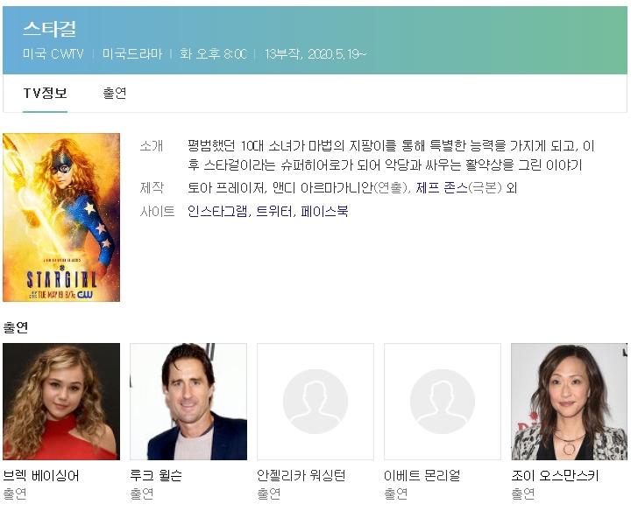This screenshot has width=638, height=511.
Task: Select the name 이베트 몬리얼
Action: pos(422,475)
